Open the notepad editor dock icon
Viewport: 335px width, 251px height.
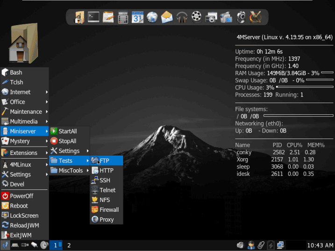click(x=108, y=17)
